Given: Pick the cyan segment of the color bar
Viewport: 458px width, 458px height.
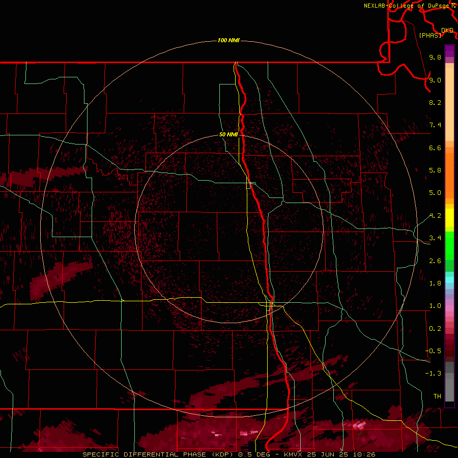Looking at the screenshot, I should click(449, 279).
